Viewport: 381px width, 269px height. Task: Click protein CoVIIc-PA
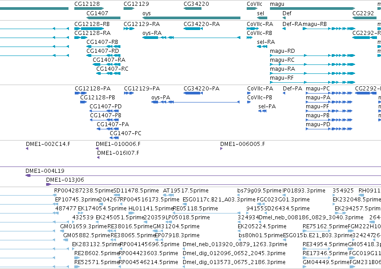click(x=249, y=93)
